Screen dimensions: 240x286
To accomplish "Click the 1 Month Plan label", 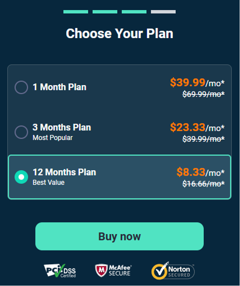I will coord(59,87).
